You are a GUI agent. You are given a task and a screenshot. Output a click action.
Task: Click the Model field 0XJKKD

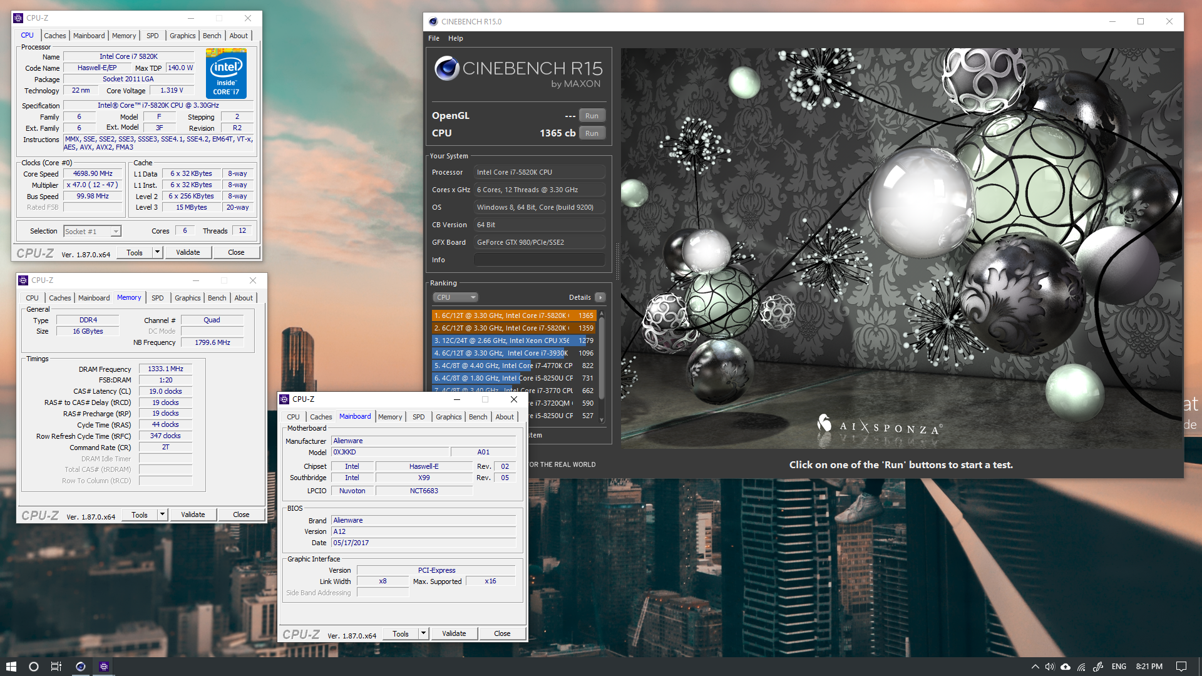coord(390,453)
